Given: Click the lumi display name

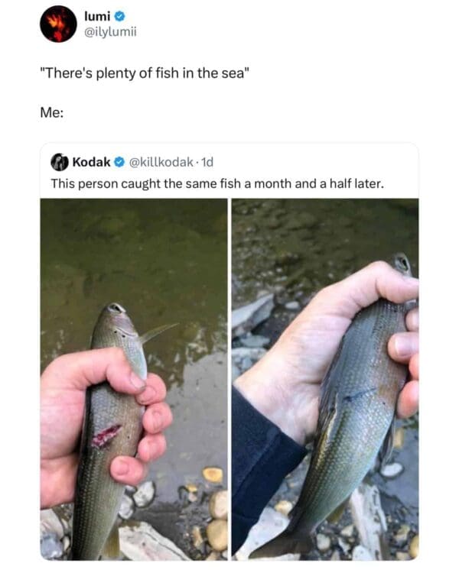Looking at the screenshot, I should click(x=99, y=16).
